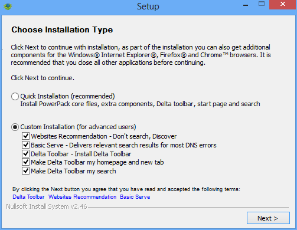This screenshot has width=297, height=230.
Task: Click the 'By clicking the Next button' agreement text
Action: [x=126, y=189]
